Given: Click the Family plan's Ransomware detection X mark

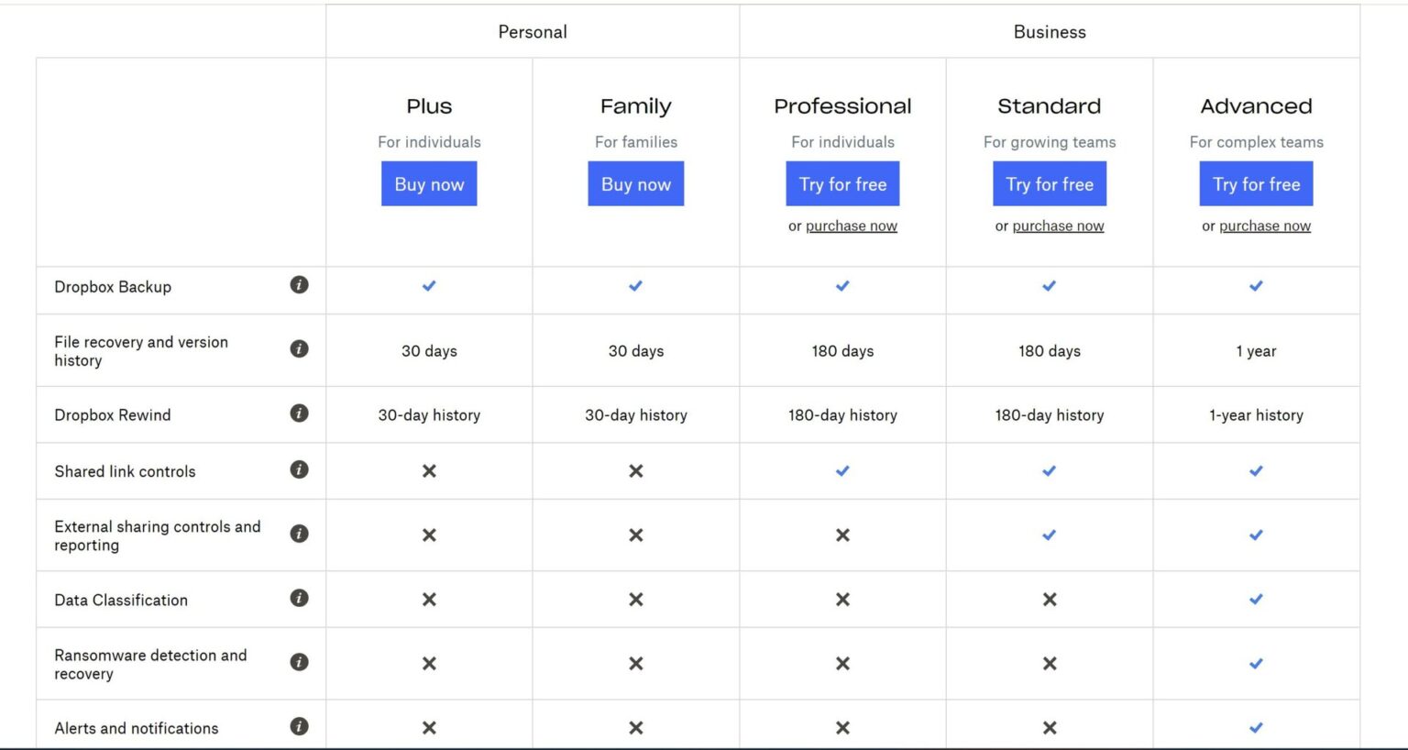Looking at the screenshot, I should point(635,663).
